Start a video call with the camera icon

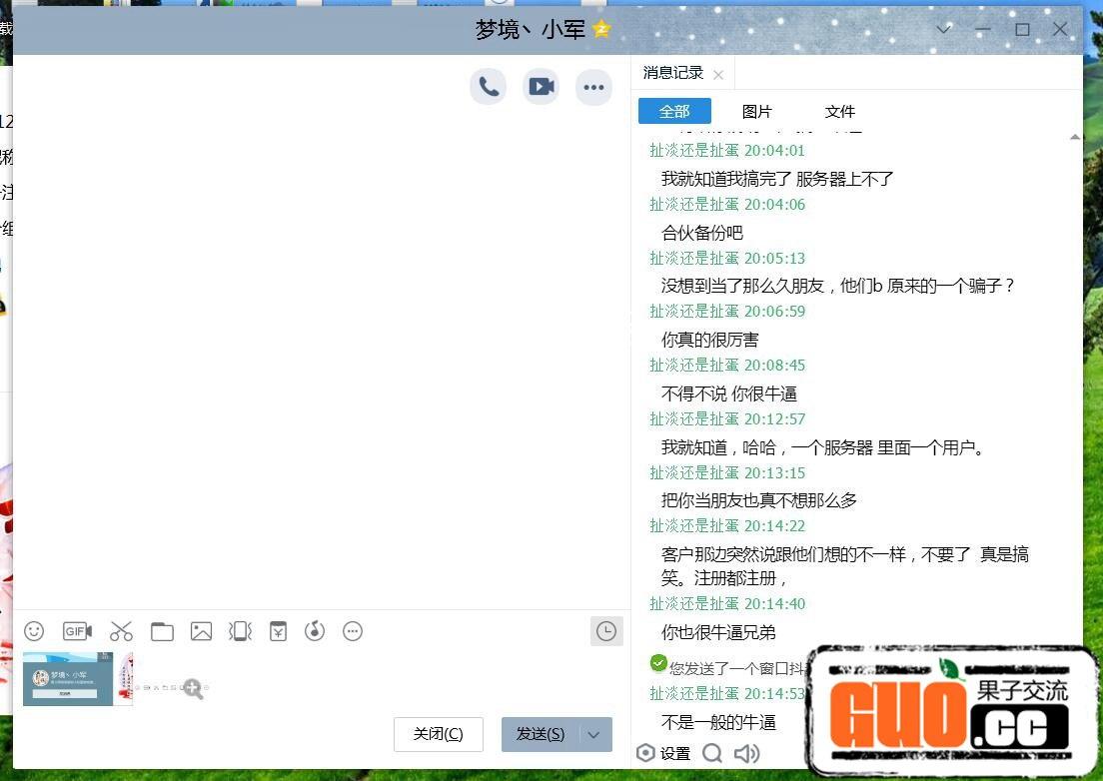click(x=542, y=87)
